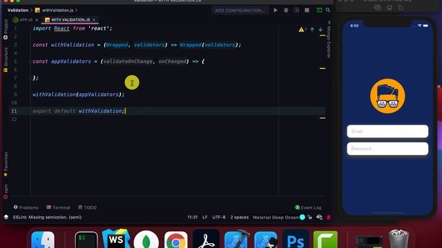
Task: Click the underlined React import identifier
Action: (61, 28)
